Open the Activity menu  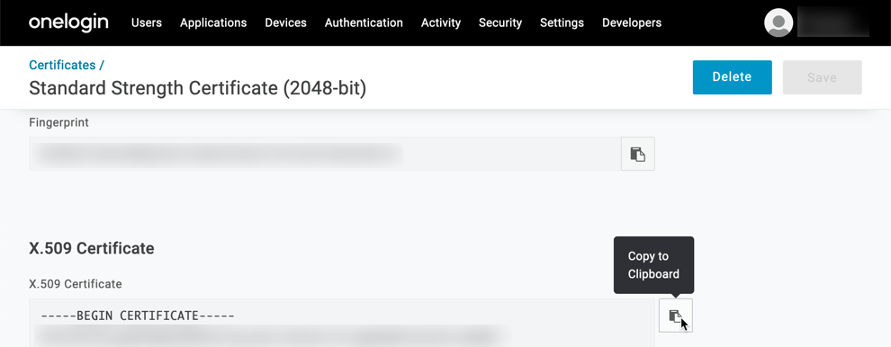click(x=441, y=22)
